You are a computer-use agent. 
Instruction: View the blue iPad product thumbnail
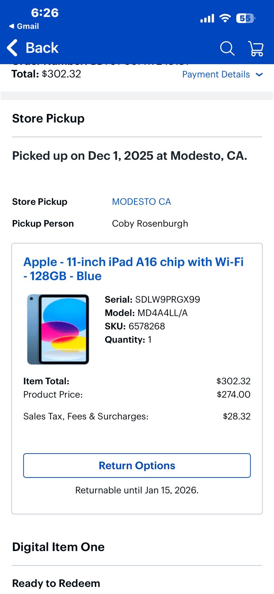point(58,329)
